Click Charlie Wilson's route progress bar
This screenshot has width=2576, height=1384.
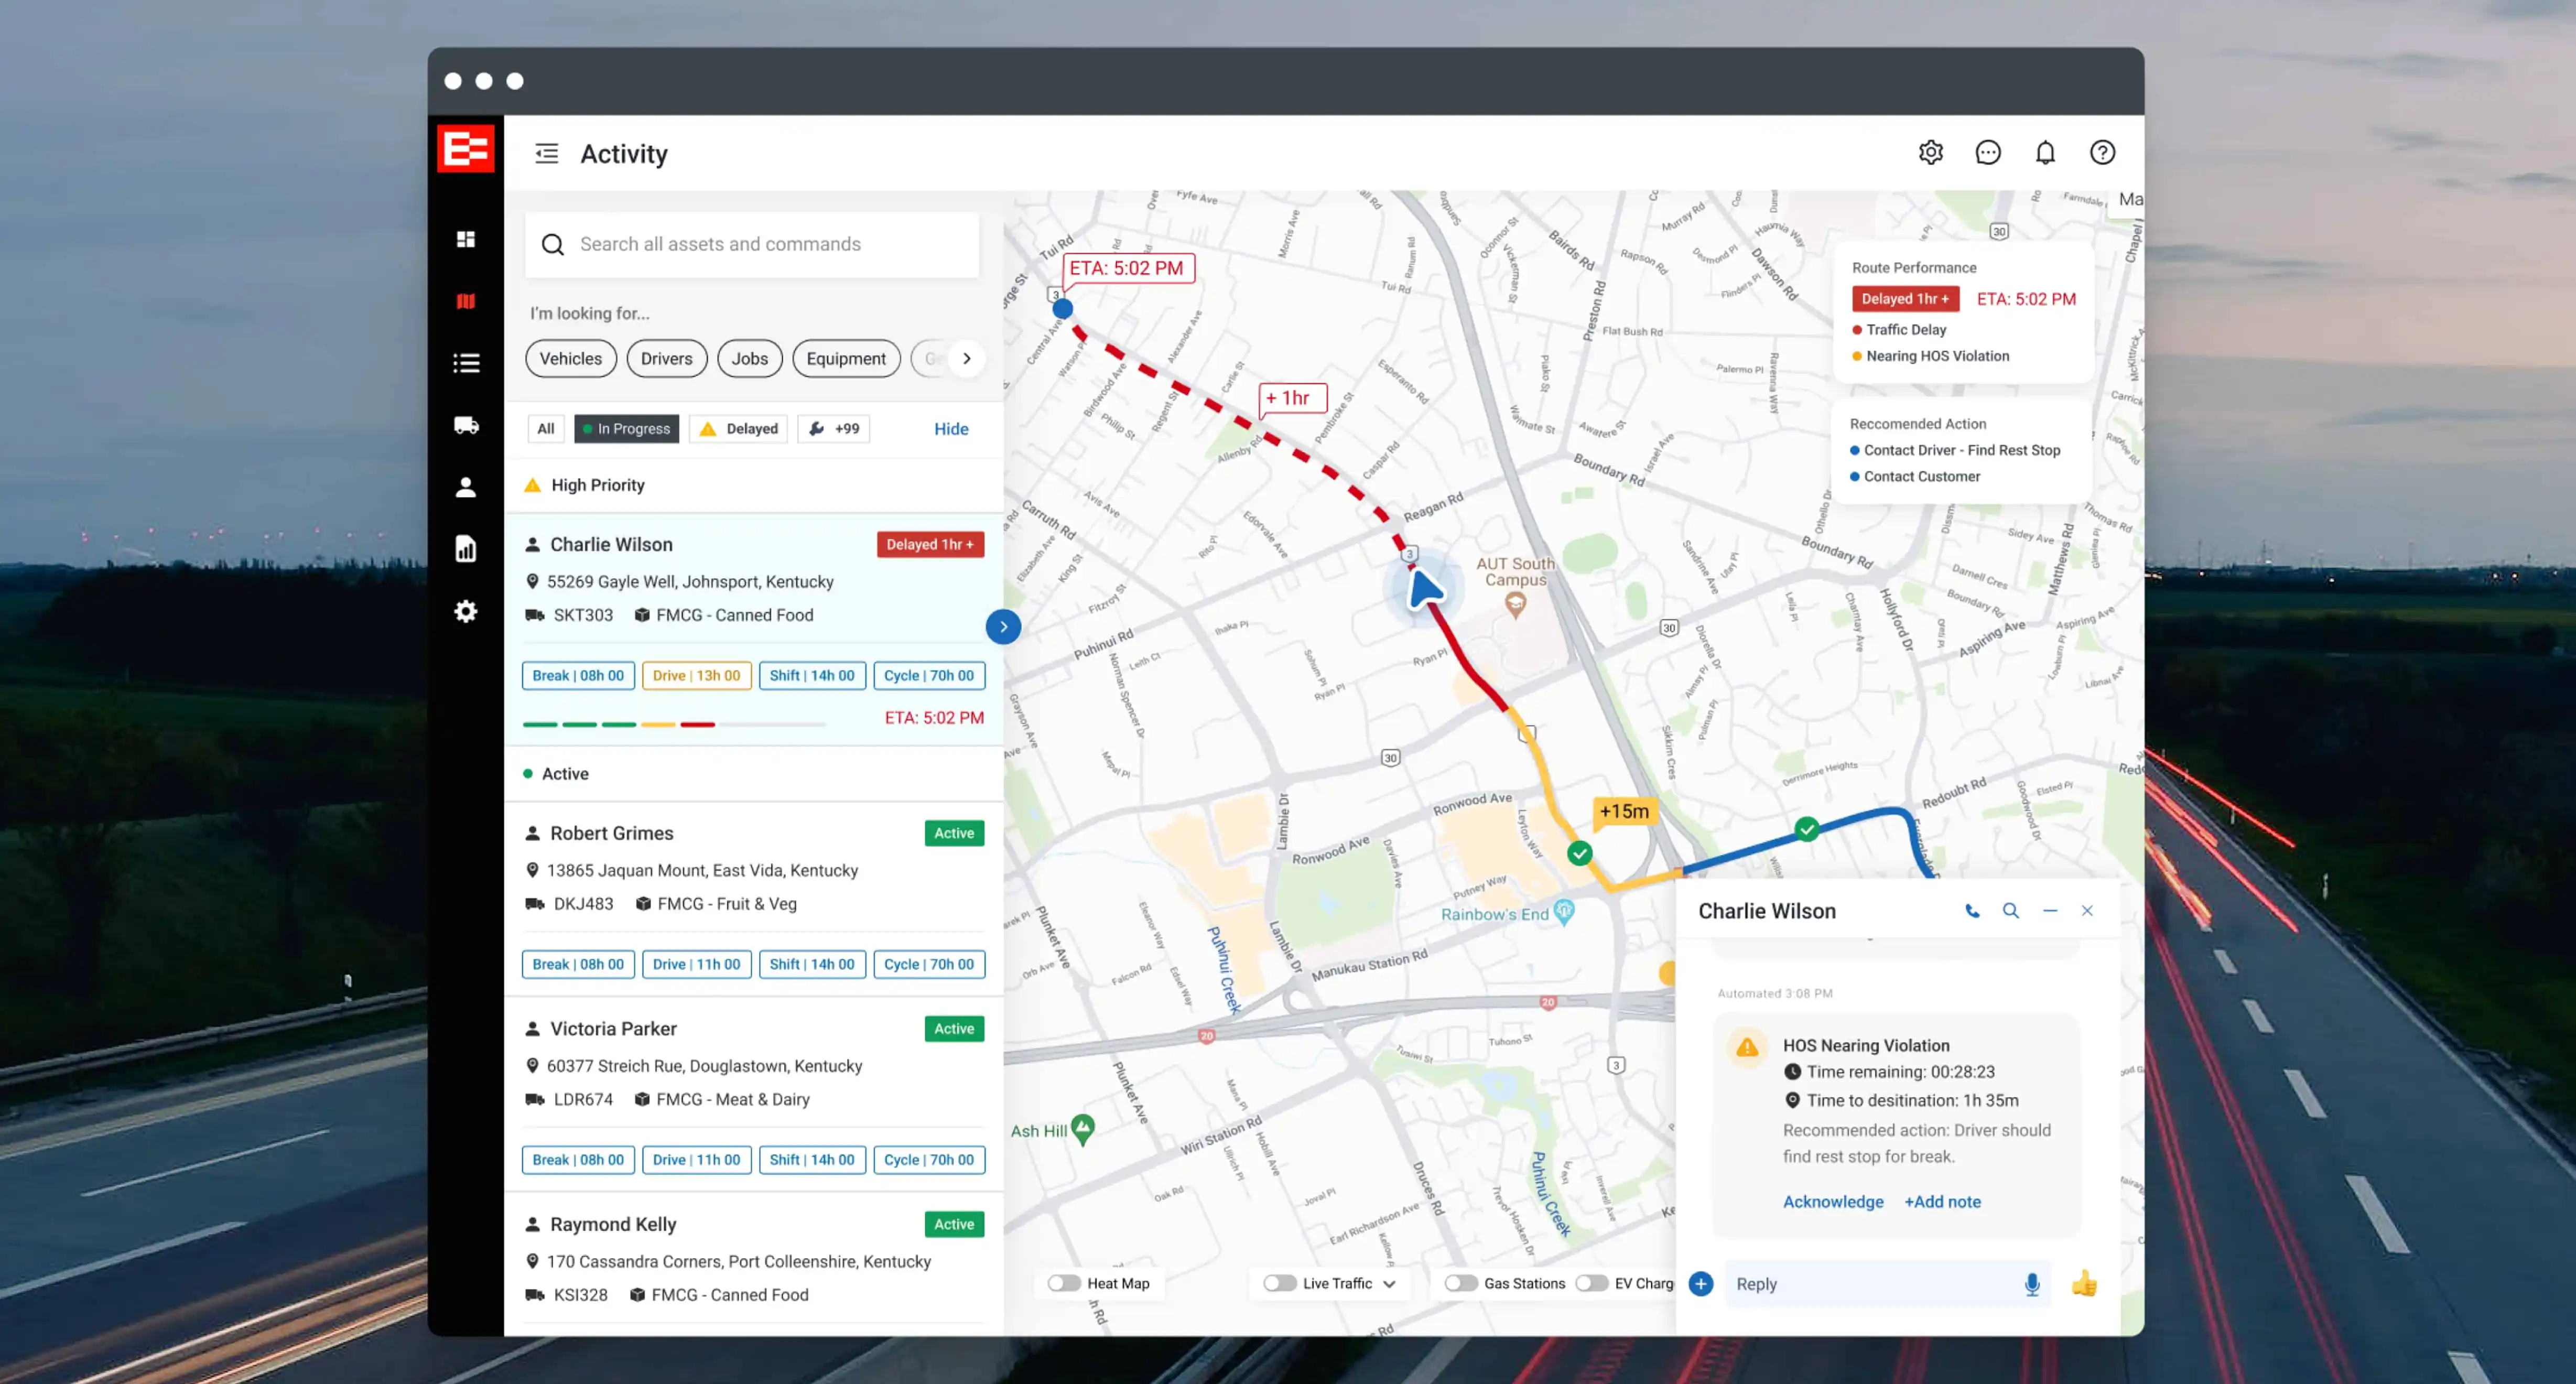coord(674,724)
